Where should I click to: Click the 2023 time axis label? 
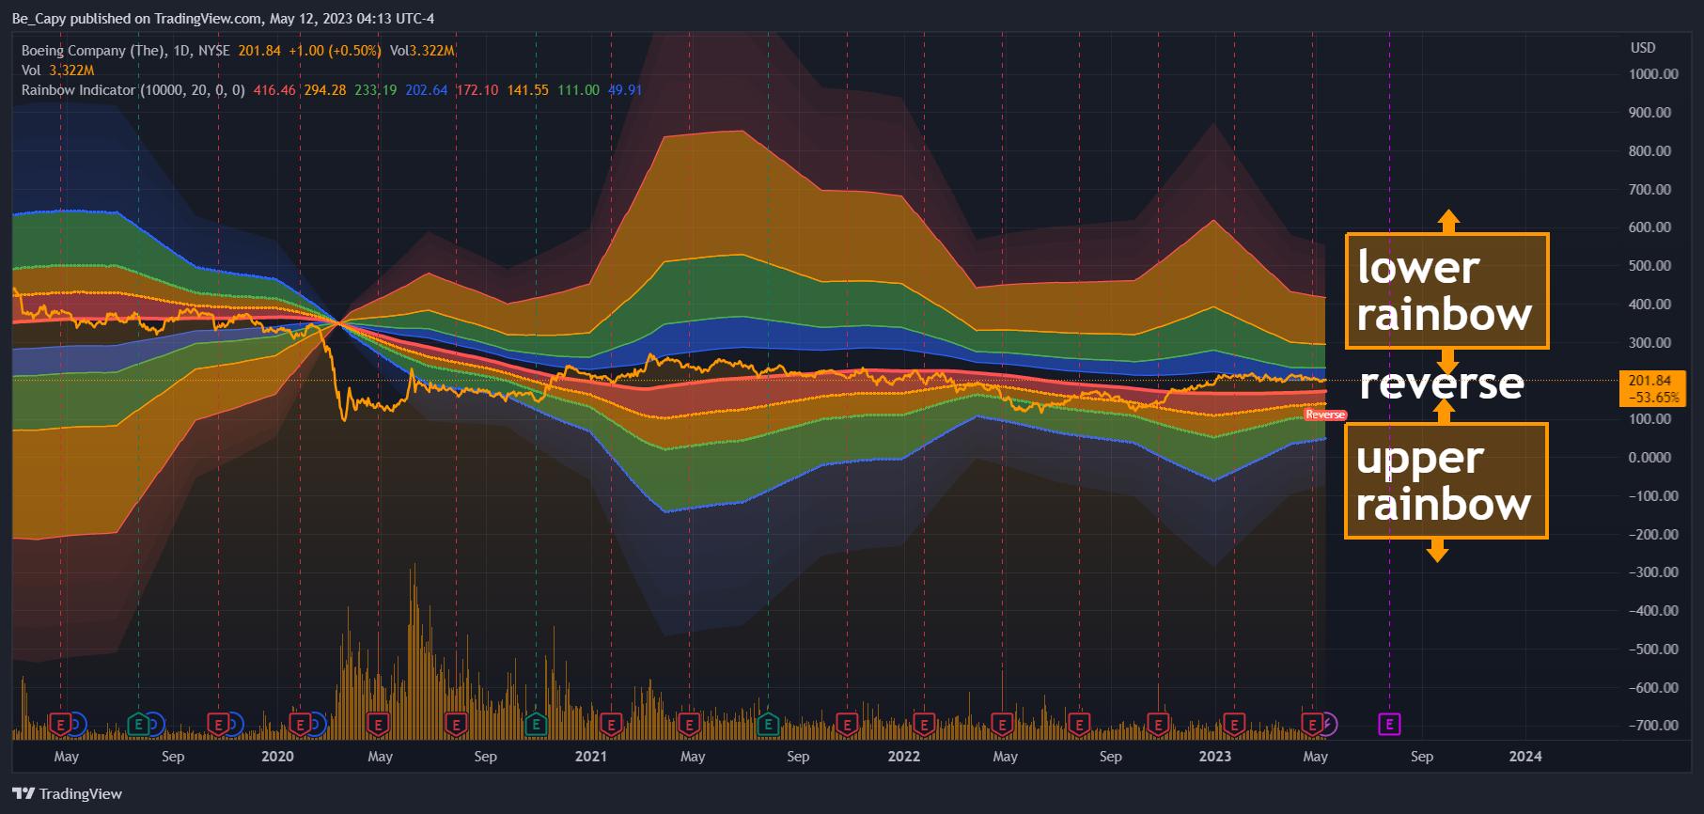pyautogui.click(x=1215, y=757)
